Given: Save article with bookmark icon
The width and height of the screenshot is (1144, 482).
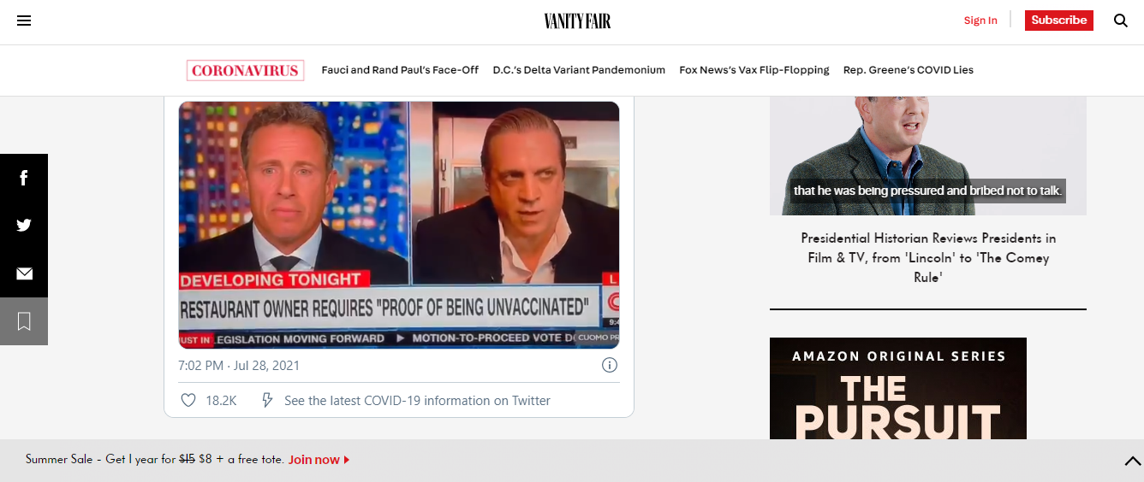Looking at the screenshot, I should click(x=24, y=321).
